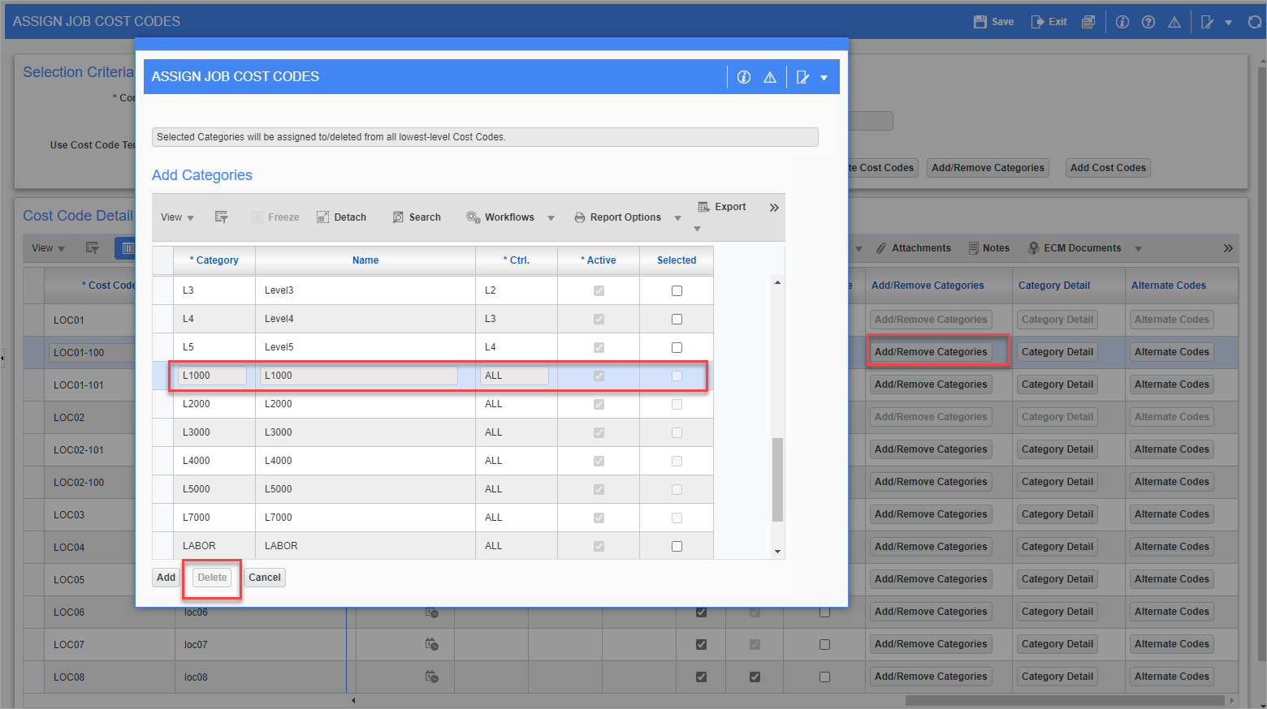Viewport: 1267px width, 709px height.
Task: Check the Selected box for L3
Action: [677, 290]
